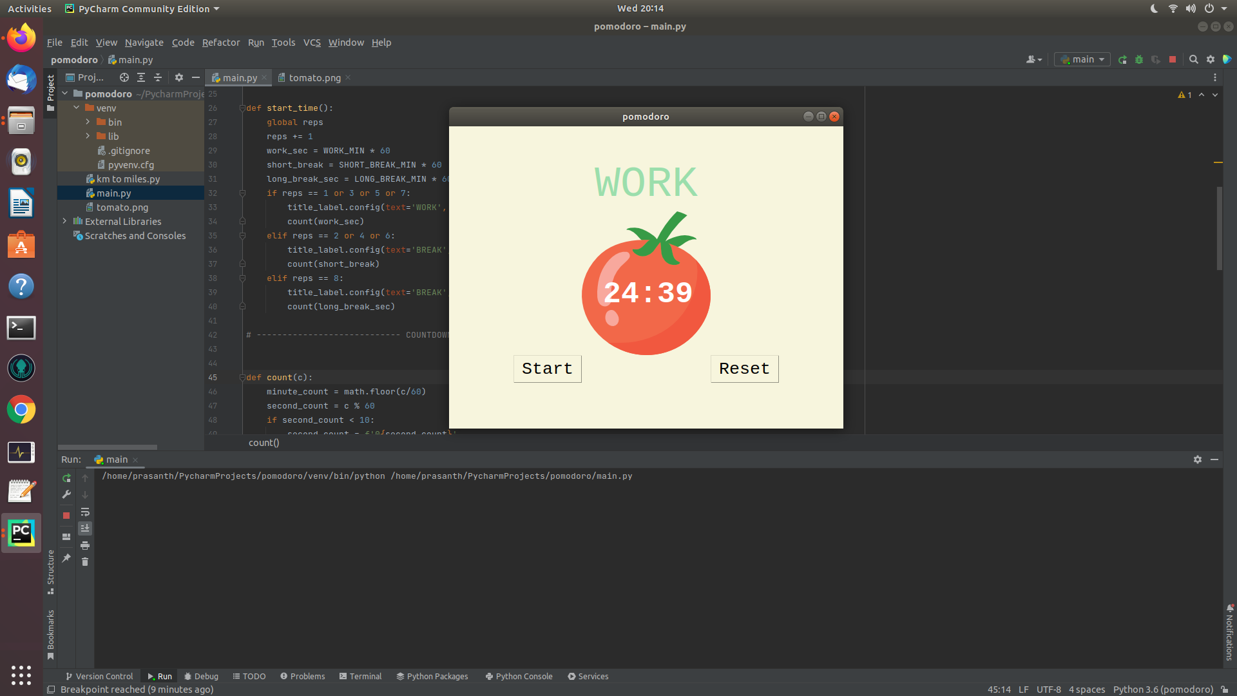Start debugging with the Debug bug icon

1139,59
